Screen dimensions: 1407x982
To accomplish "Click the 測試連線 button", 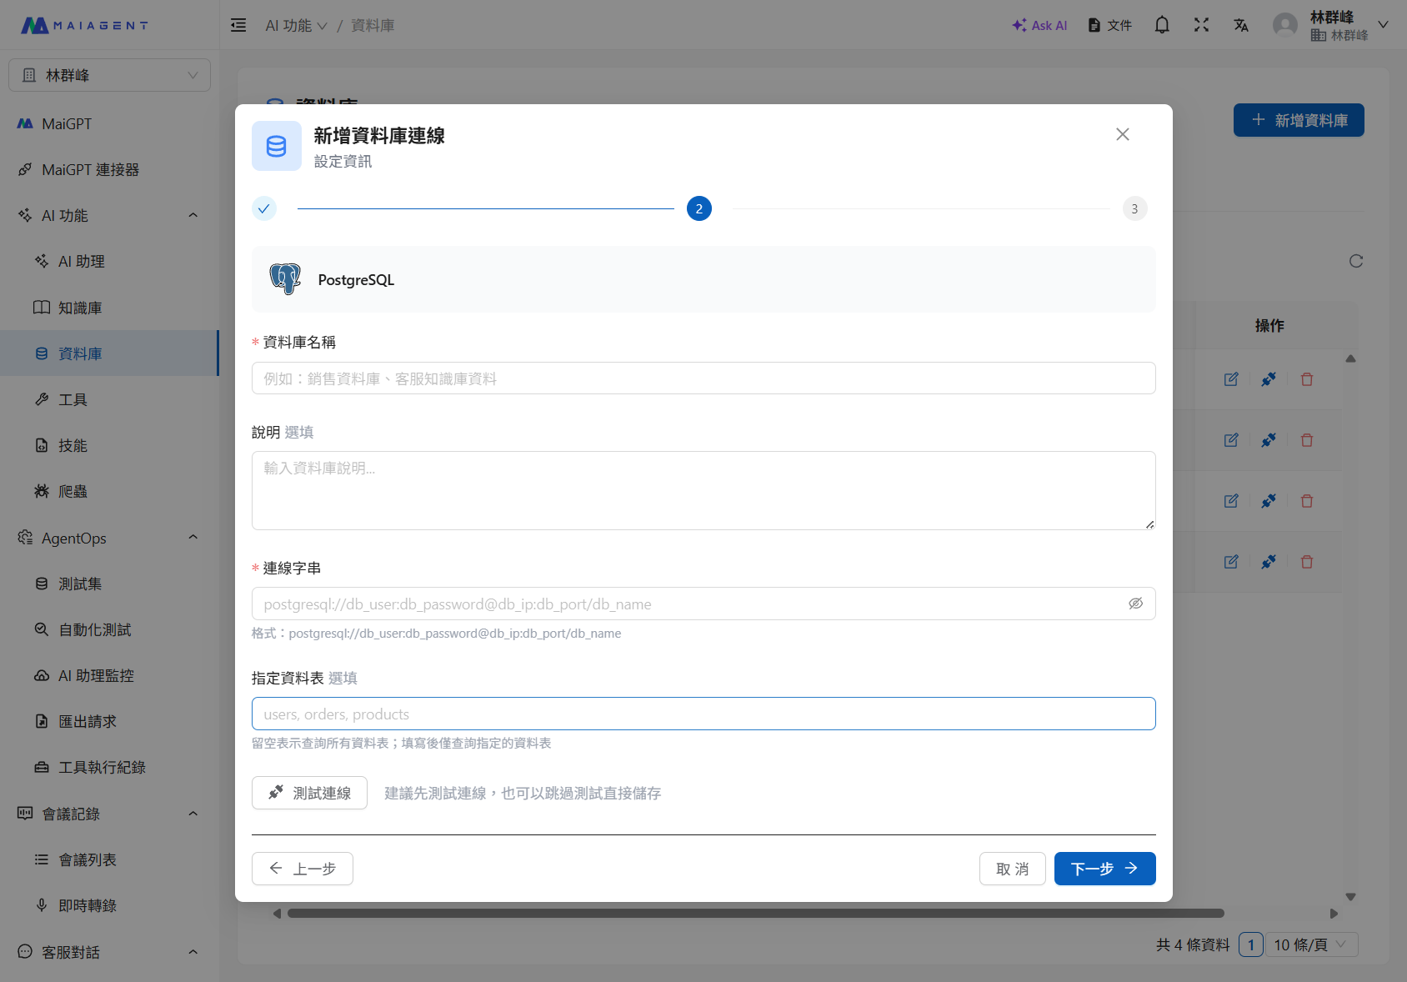I will tap(309, 793).
